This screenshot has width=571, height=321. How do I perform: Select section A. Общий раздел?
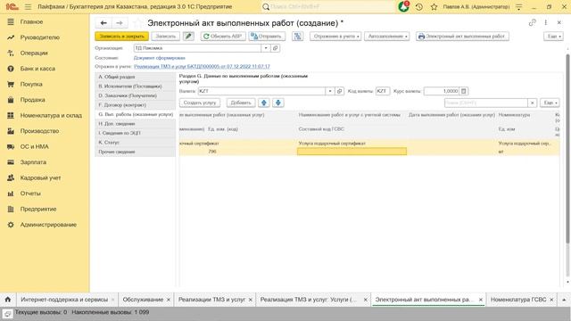coord(135,78)
